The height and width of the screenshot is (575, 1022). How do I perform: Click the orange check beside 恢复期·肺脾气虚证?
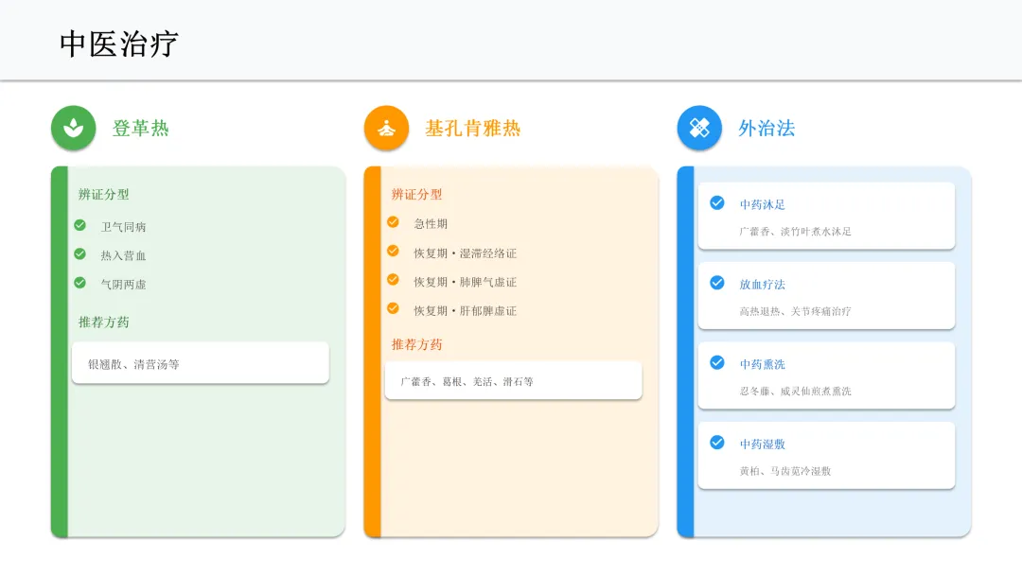[393, 280]
